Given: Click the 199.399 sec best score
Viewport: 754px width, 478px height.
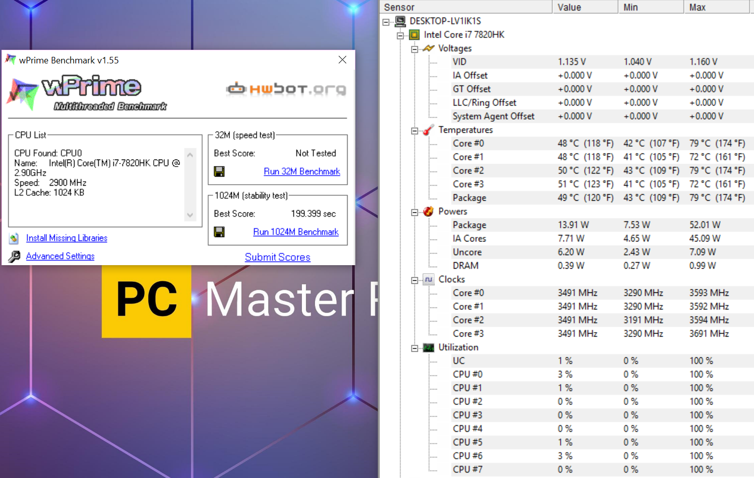Looking at the screenshot, I should (x=313, y=214).
